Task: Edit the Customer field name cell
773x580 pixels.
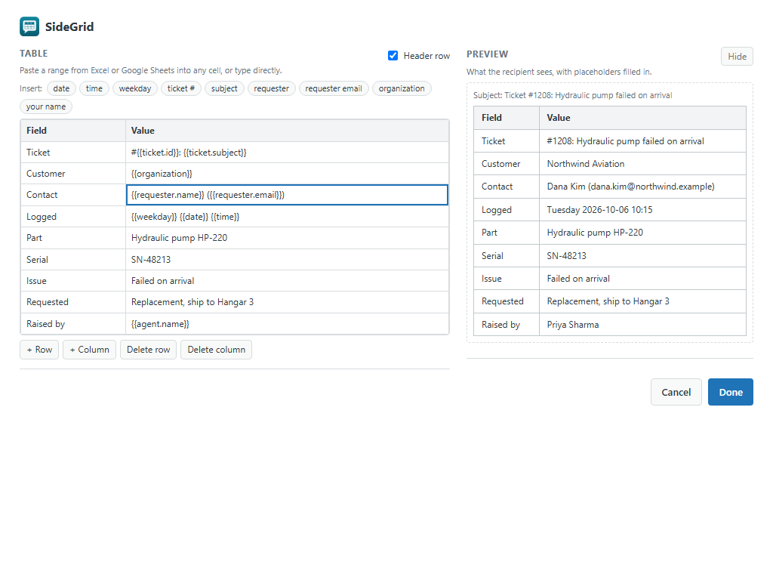Action: pyautogui.click(x=73, y=174)
